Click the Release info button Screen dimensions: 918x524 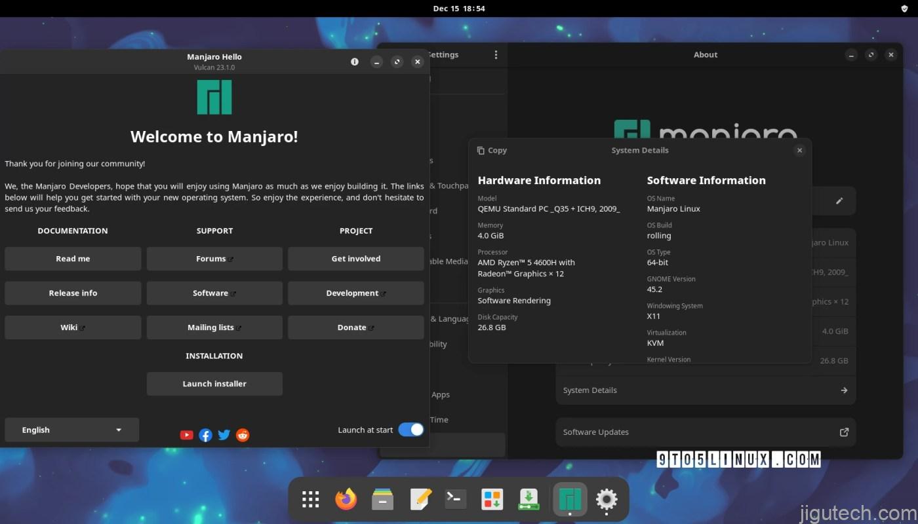pos(73,293)
